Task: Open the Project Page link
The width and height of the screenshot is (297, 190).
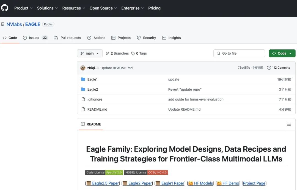Action: point(254,183)
